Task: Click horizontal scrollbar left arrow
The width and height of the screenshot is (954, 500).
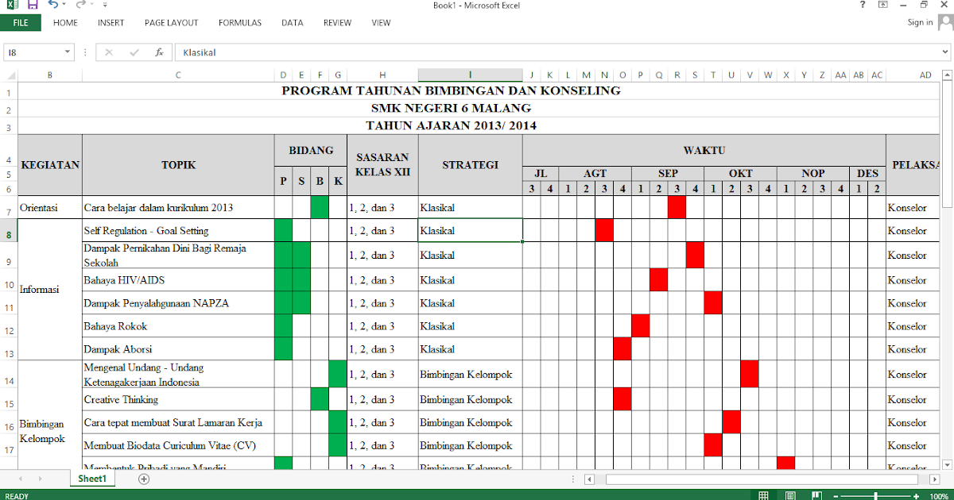Action: click(x=589, y=479)
